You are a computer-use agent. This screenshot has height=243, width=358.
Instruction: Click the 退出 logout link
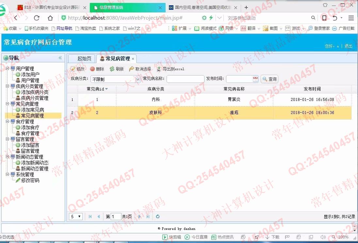click(x=348, y=46)
